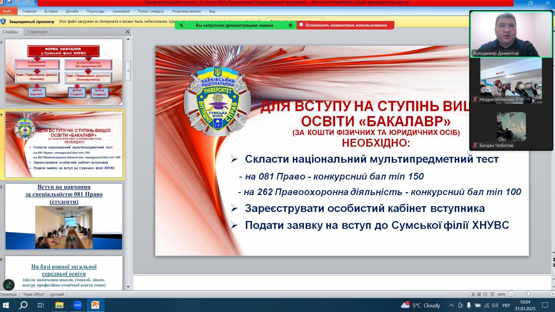
Task: Open PowerPoint from the taskbar
Action: [x=96, y=305]
